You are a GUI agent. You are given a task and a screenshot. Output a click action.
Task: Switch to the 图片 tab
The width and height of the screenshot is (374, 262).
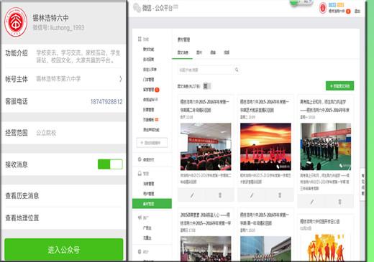click(199, 52)
